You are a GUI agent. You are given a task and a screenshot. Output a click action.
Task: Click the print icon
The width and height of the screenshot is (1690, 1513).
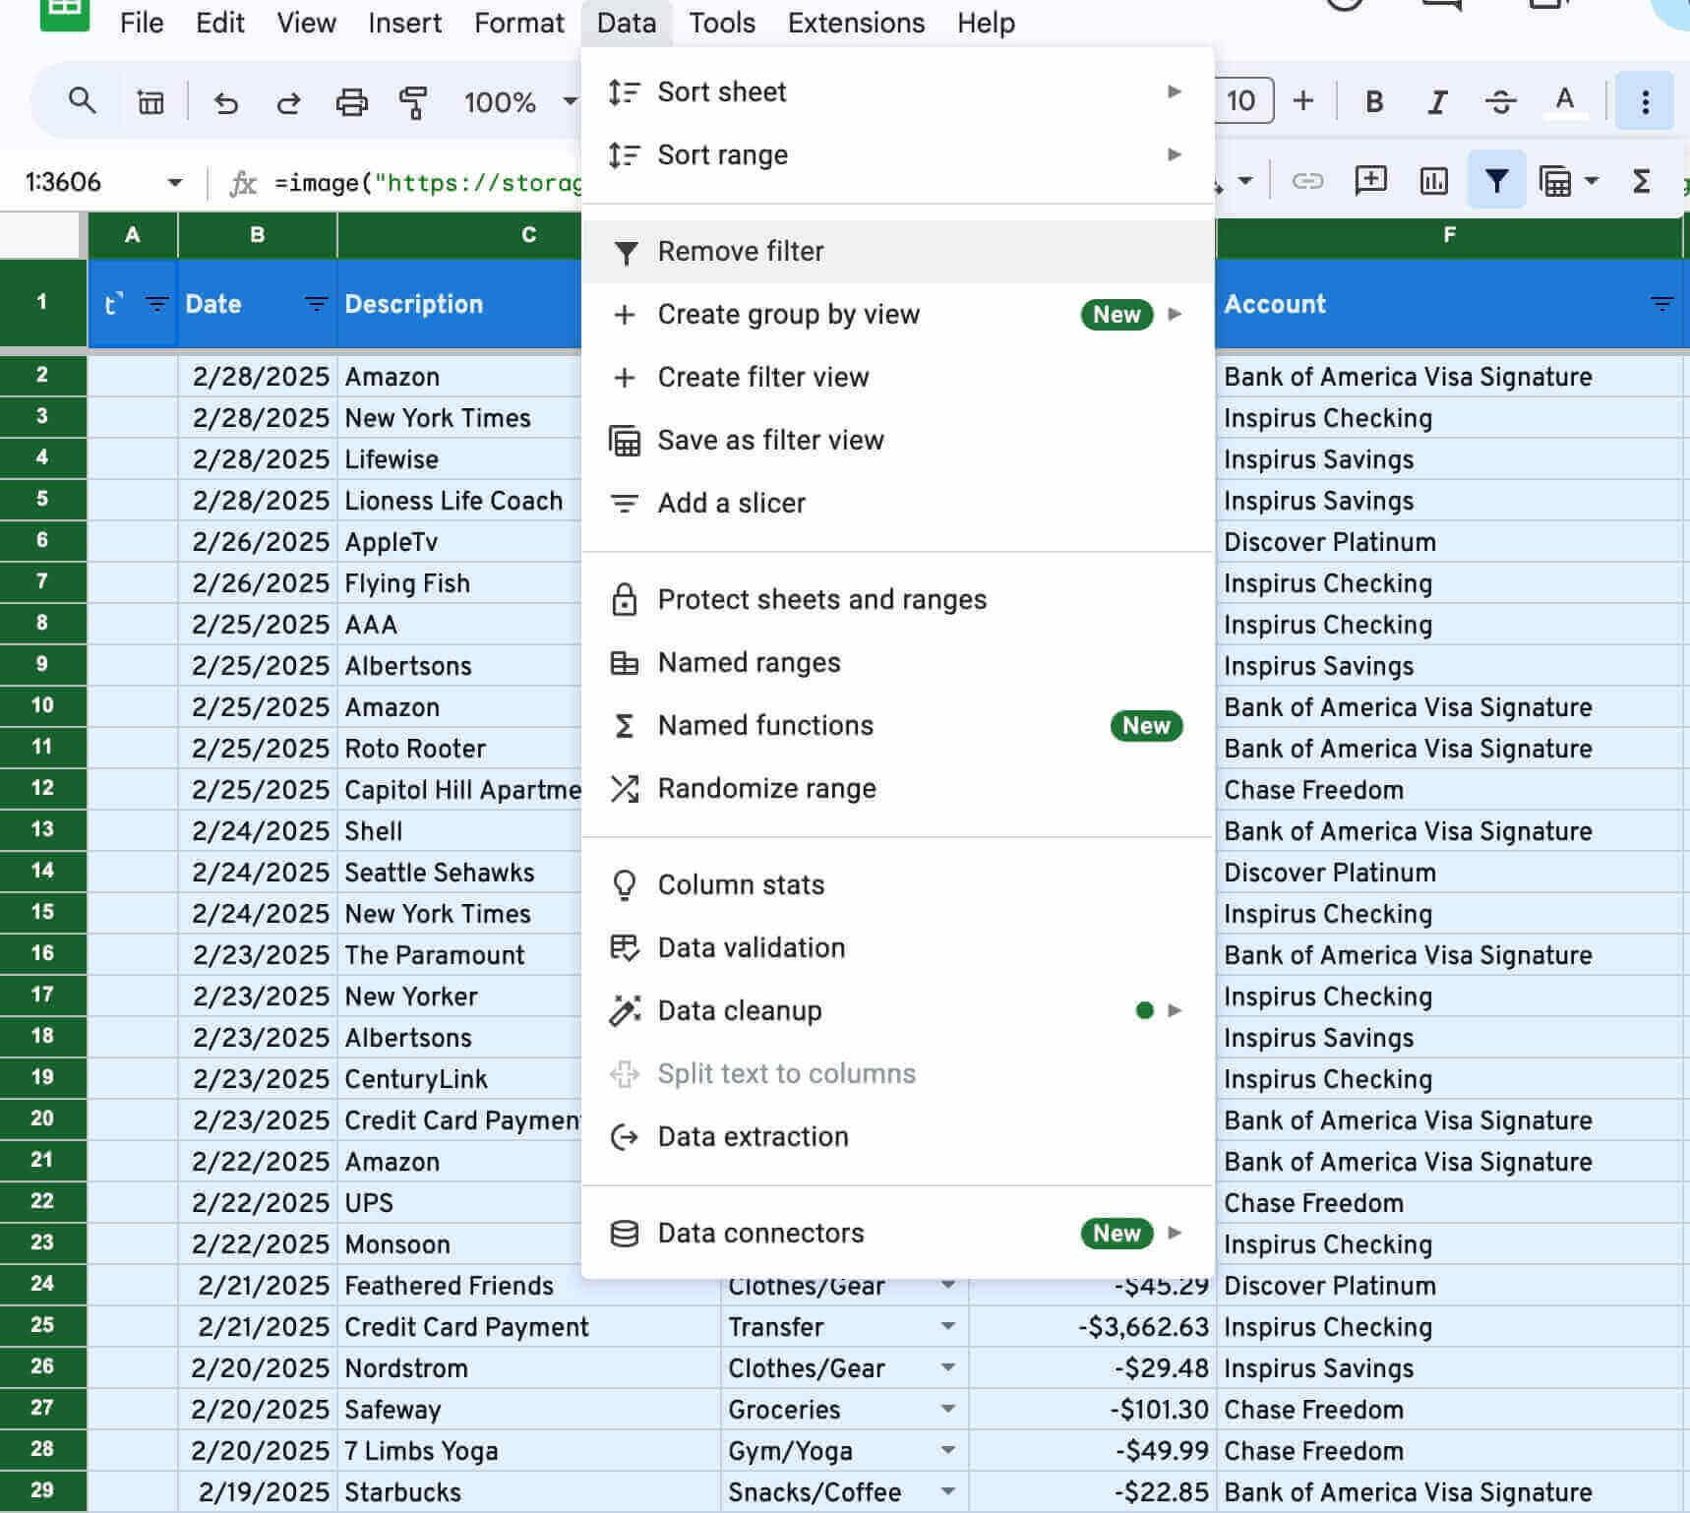(351, 102)
